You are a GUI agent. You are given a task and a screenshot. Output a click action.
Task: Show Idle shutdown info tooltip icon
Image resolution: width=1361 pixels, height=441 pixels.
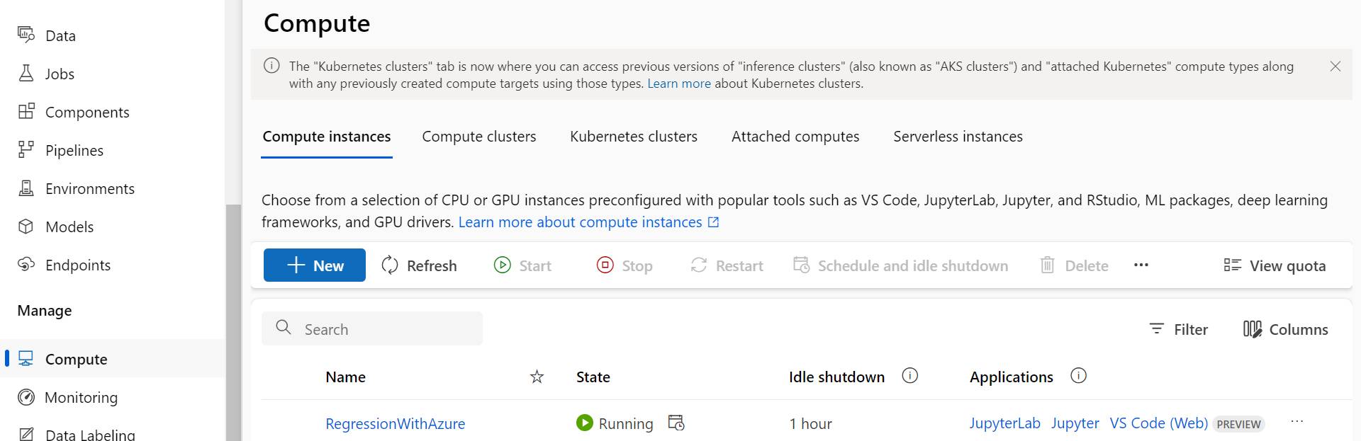[909, 376]
